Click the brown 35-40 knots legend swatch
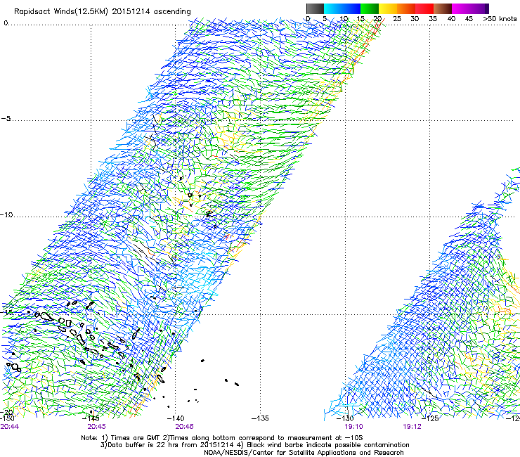The height and width of the screenshot is (457, 520). click(443, 8)
